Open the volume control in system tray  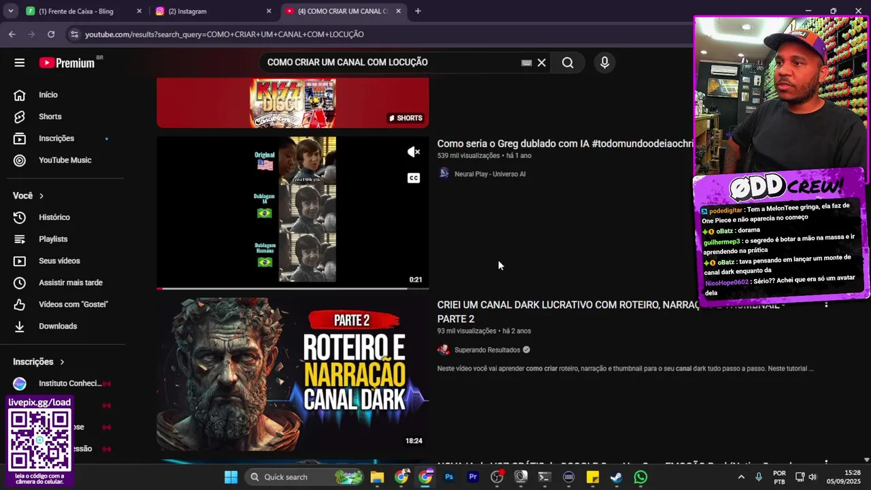pos(812,477)
